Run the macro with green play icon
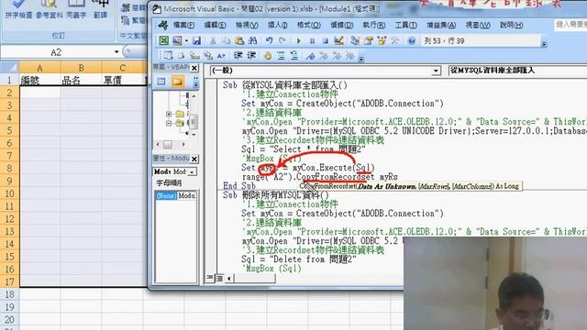Screen dimensions: 587x330 point(299,40)
